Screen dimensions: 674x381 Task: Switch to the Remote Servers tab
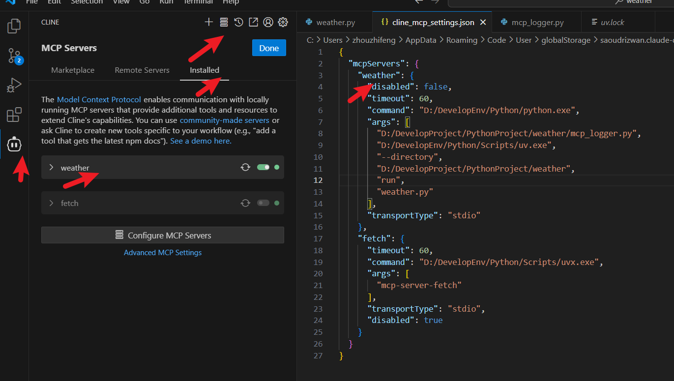(x=142, y=70)
